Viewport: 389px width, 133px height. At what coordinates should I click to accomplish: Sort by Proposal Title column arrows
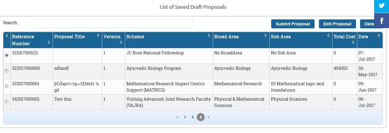tap(98, 36)
